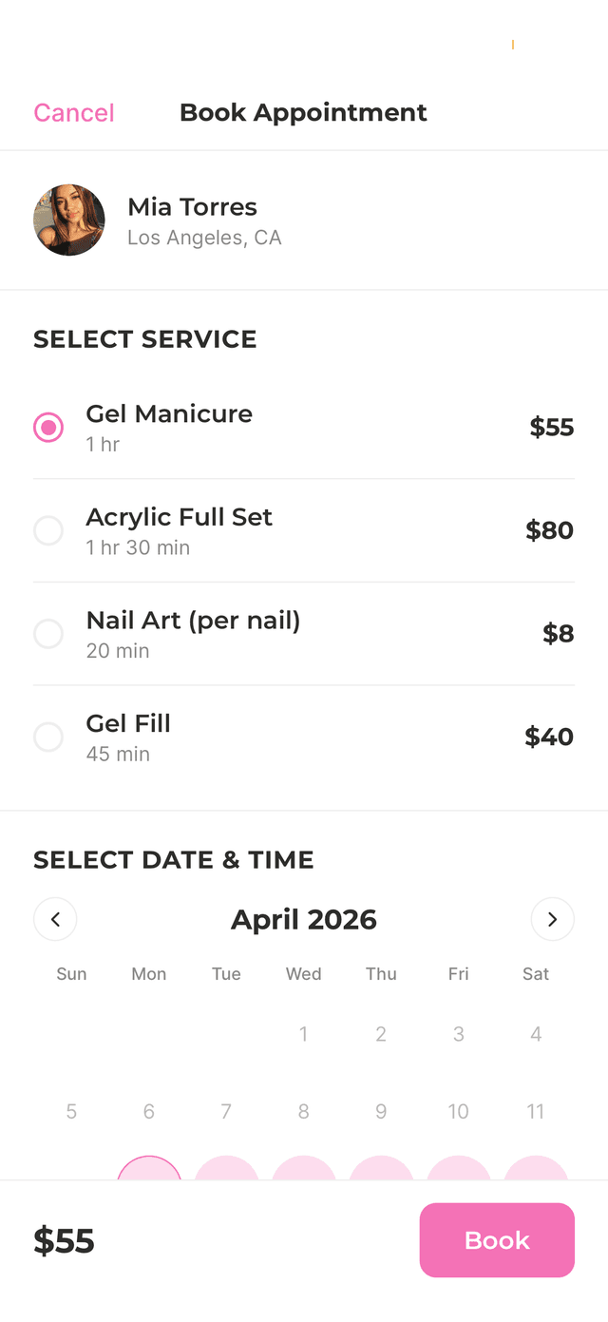
Task: Tap the SELECT SERVICE section header
Action: pyautogui.click(x=144, y=339)
